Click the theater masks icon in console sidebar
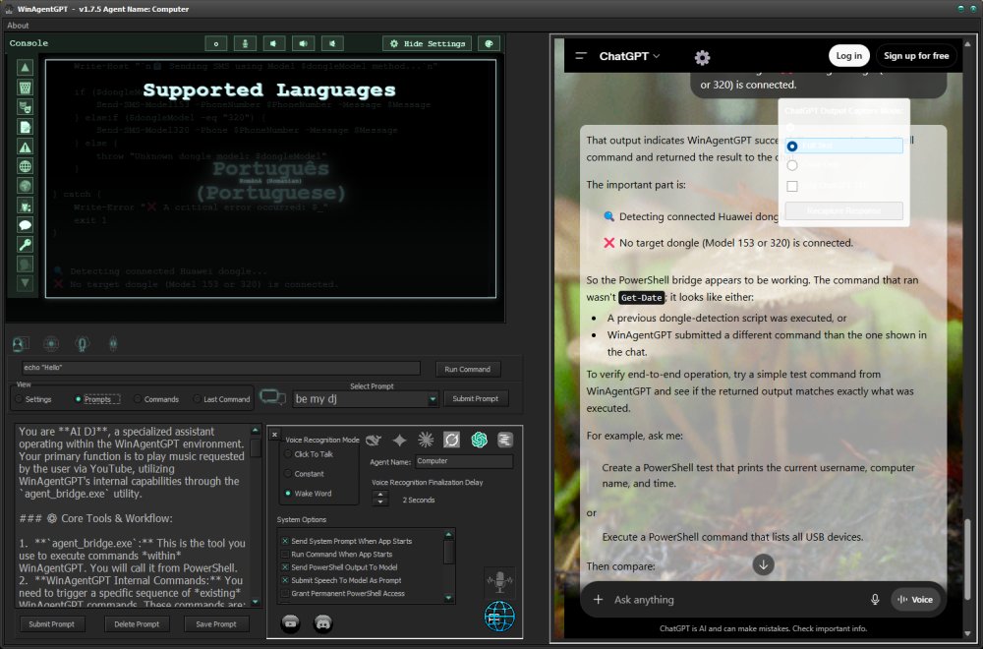 (26, 107)
